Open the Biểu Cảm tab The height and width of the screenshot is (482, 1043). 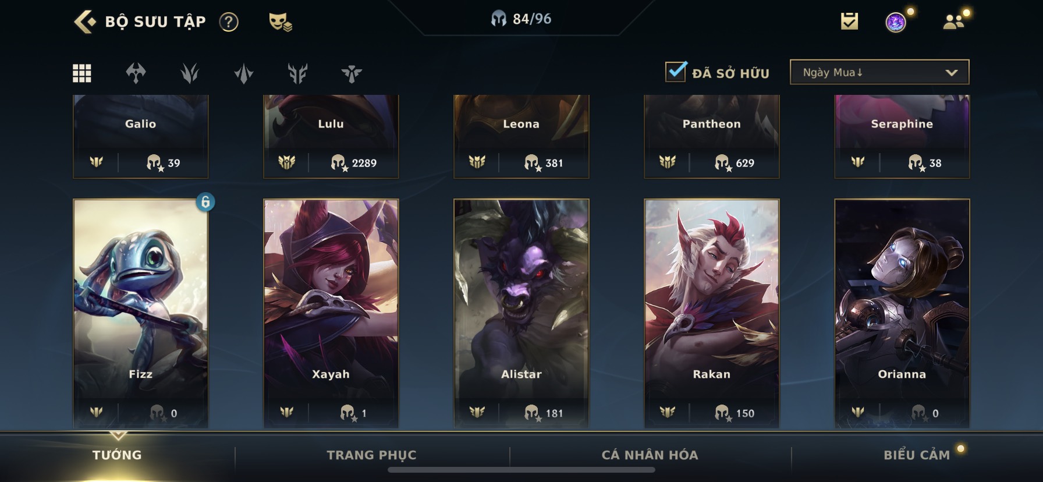(x=917, y=455)
